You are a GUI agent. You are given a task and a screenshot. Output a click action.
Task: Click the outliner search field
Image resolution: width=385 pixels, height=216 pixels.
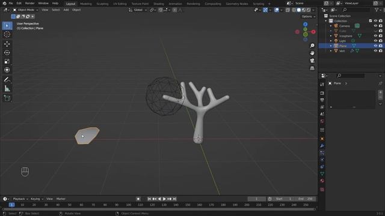pos(356,10)
